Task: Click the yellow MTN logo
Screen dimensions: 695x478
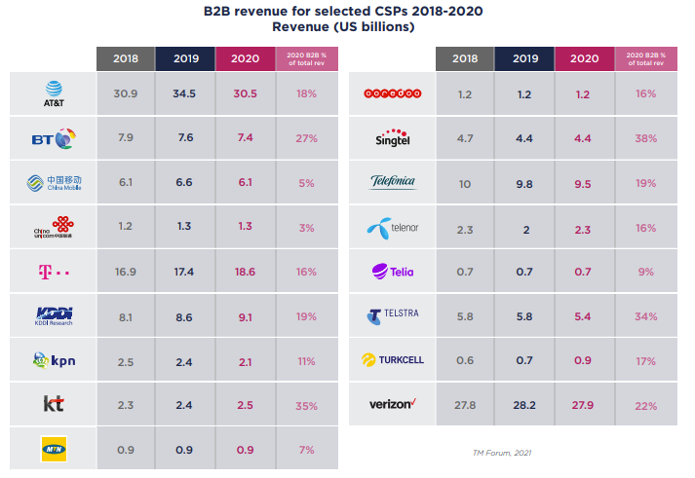Action: pyautogui.click(x=54, y=449)
